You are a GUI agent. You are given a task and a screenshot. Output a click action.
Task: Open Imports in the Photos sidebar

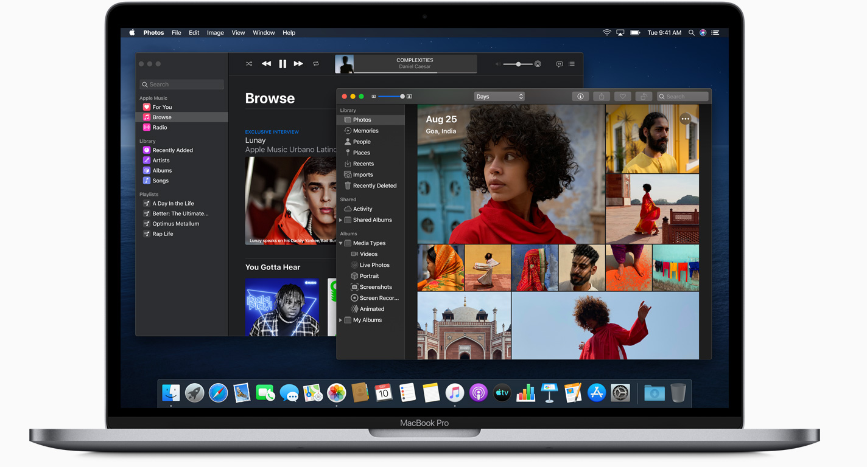pyautogui.click(x=371, y=175)
